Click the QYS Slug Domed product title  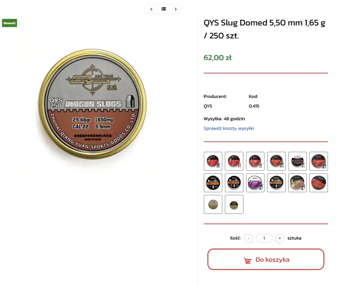[x=265, y=29]
